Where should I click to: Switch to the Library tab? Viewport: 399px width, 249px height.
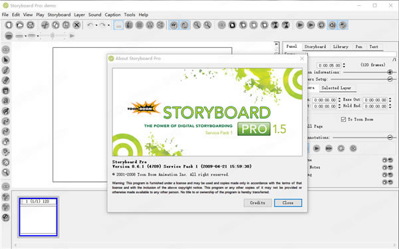pos(340,47)
